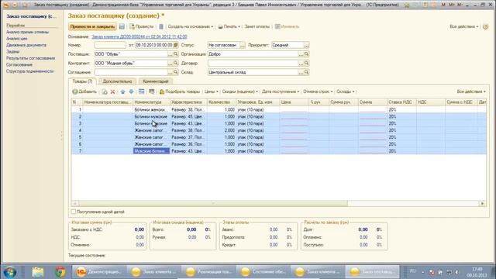Expand Скидки (наценки) dropdown
This screenshot has width=496, height=279.
coord(239,91)
